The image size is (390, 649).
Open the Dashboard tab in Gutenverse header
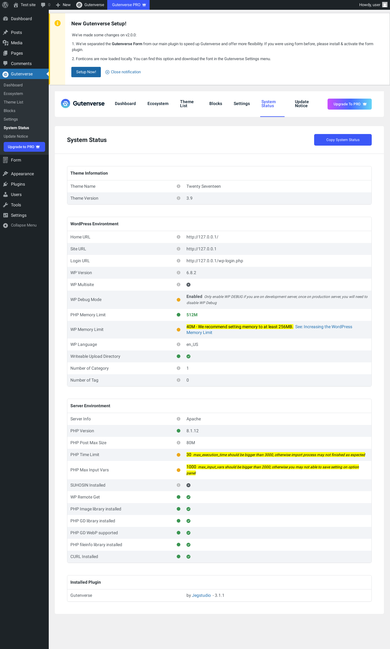125,104
